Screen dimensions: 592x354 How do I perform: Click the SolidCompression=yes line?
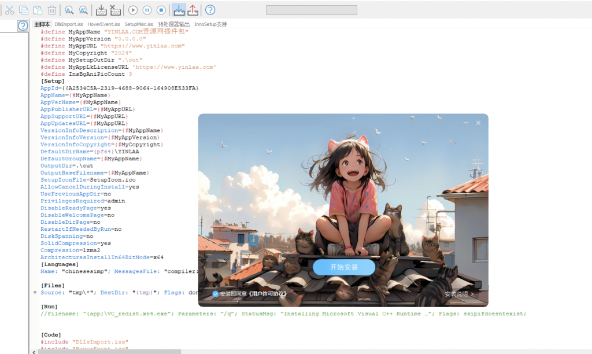[76, 244]
